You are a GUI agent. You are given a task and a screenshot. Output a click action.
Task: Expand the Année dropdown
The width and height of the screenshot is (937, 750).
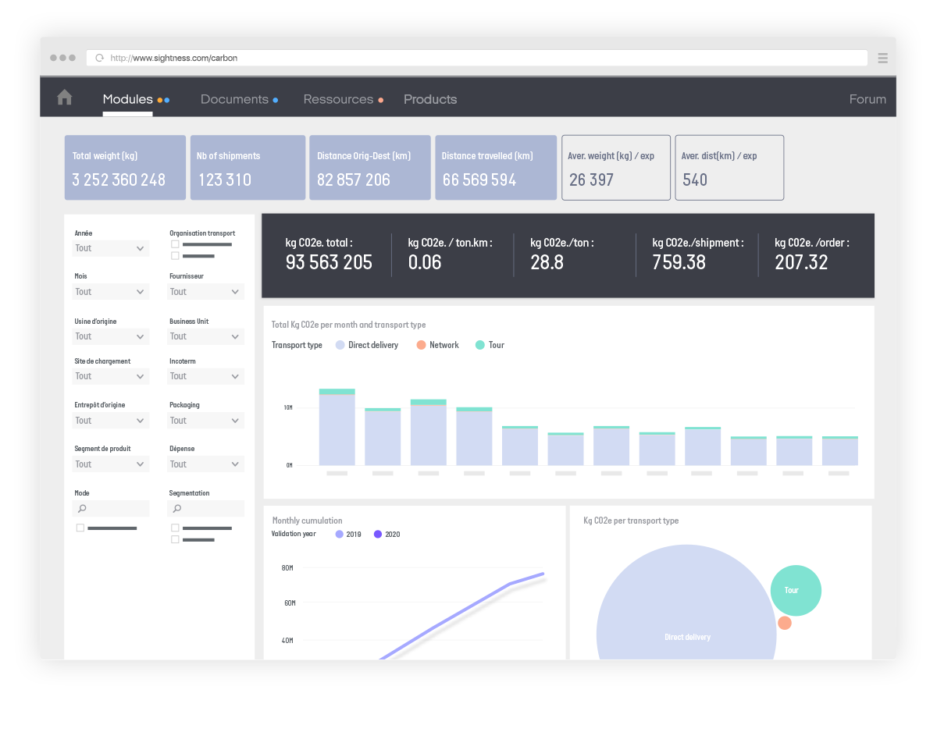click(110, 248)
